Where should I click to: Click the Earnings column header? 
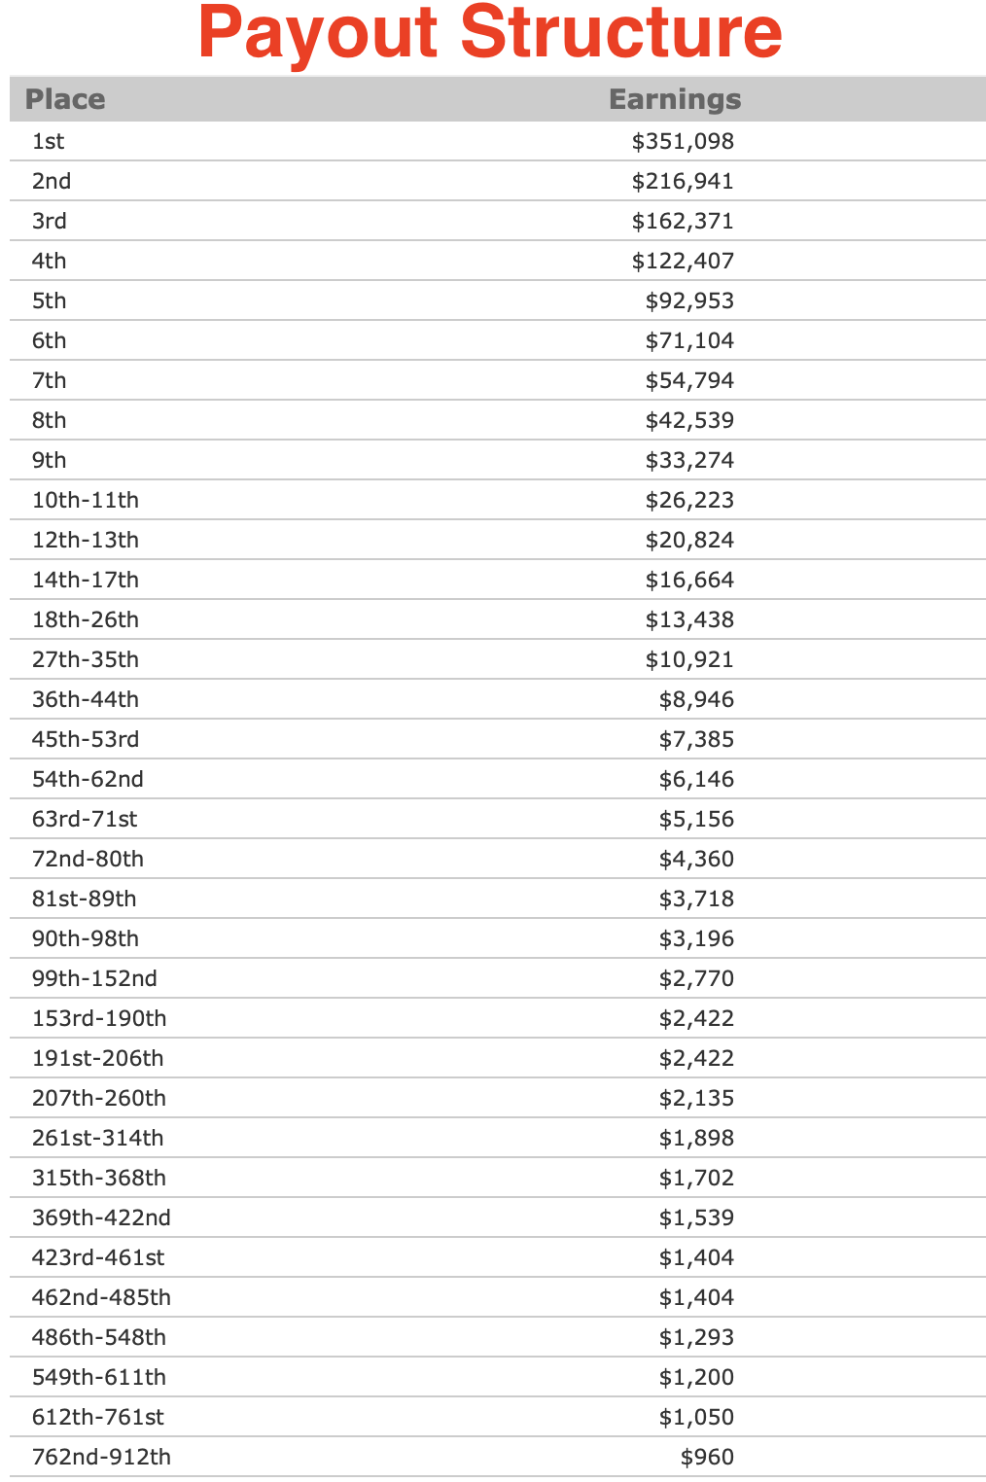(675, 99)
